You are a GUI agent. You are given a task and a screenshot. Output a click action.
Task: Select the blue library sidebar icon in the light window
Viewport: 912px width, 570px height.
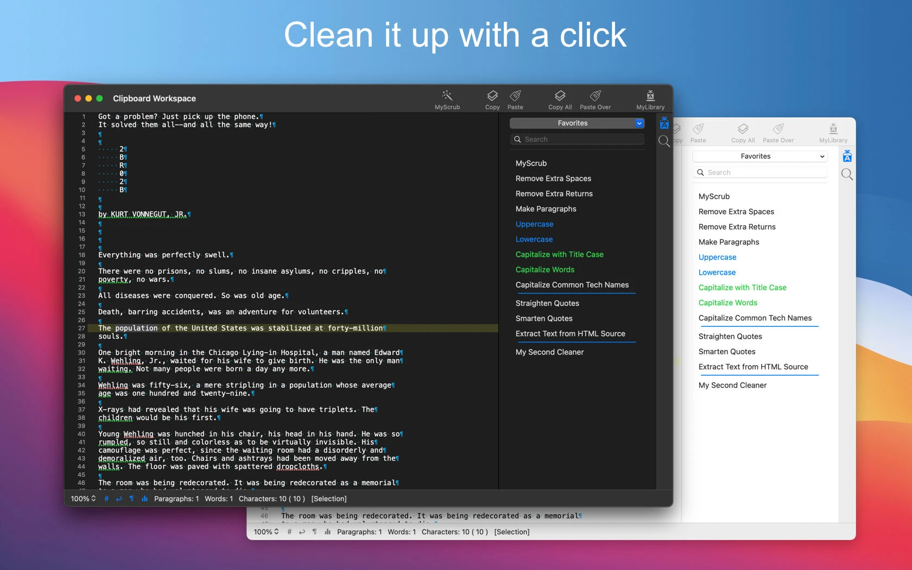(x=847, y=157)
